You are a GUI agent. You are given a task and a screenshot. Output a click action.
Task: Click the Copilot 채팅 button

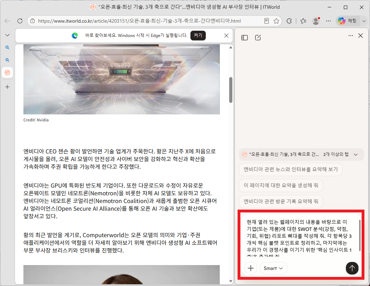pyautogui.click(x=347, y=21)
